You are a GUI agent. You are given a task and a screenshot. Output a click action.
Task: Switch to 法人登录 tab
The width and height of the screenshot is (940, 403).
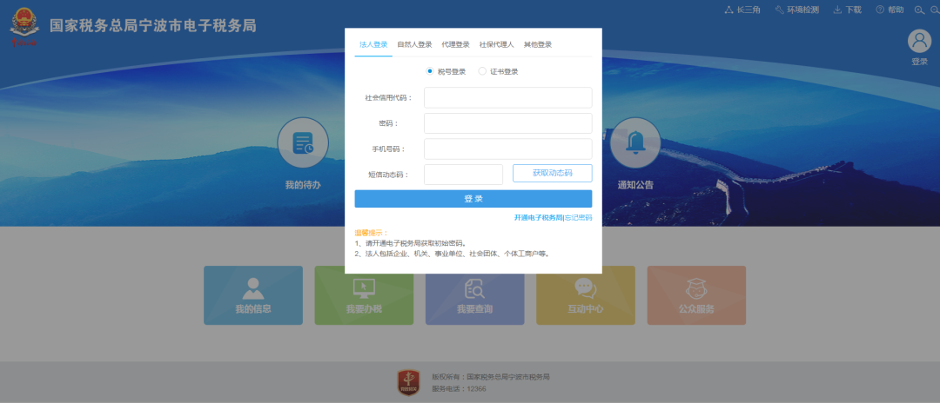[373, 45]
